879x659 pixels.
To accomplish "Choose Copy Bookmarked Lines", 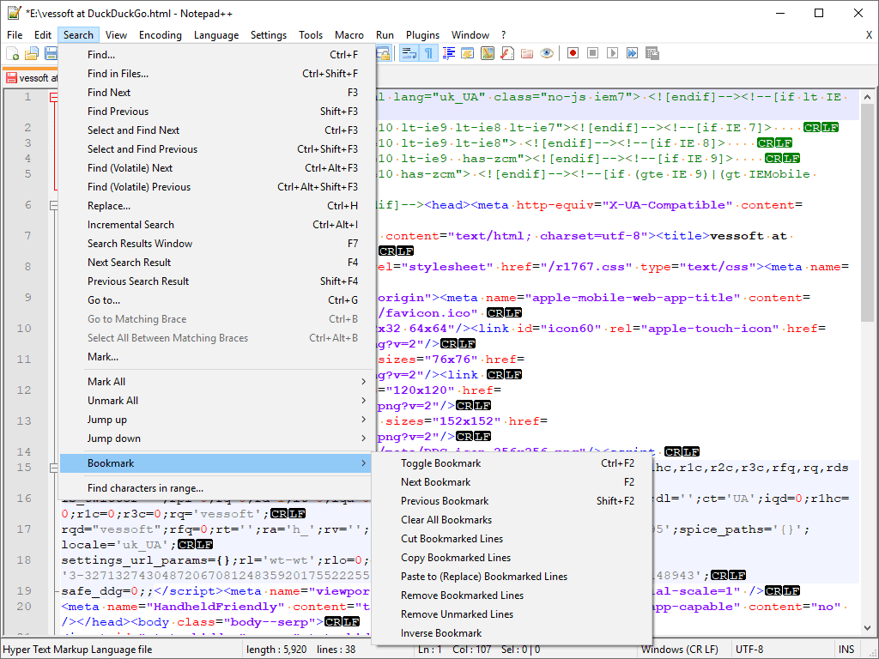I will coord(512,558).
